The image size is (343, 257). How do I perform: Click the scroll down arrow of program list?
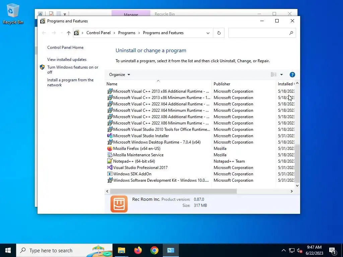click(x=297, y=185)
